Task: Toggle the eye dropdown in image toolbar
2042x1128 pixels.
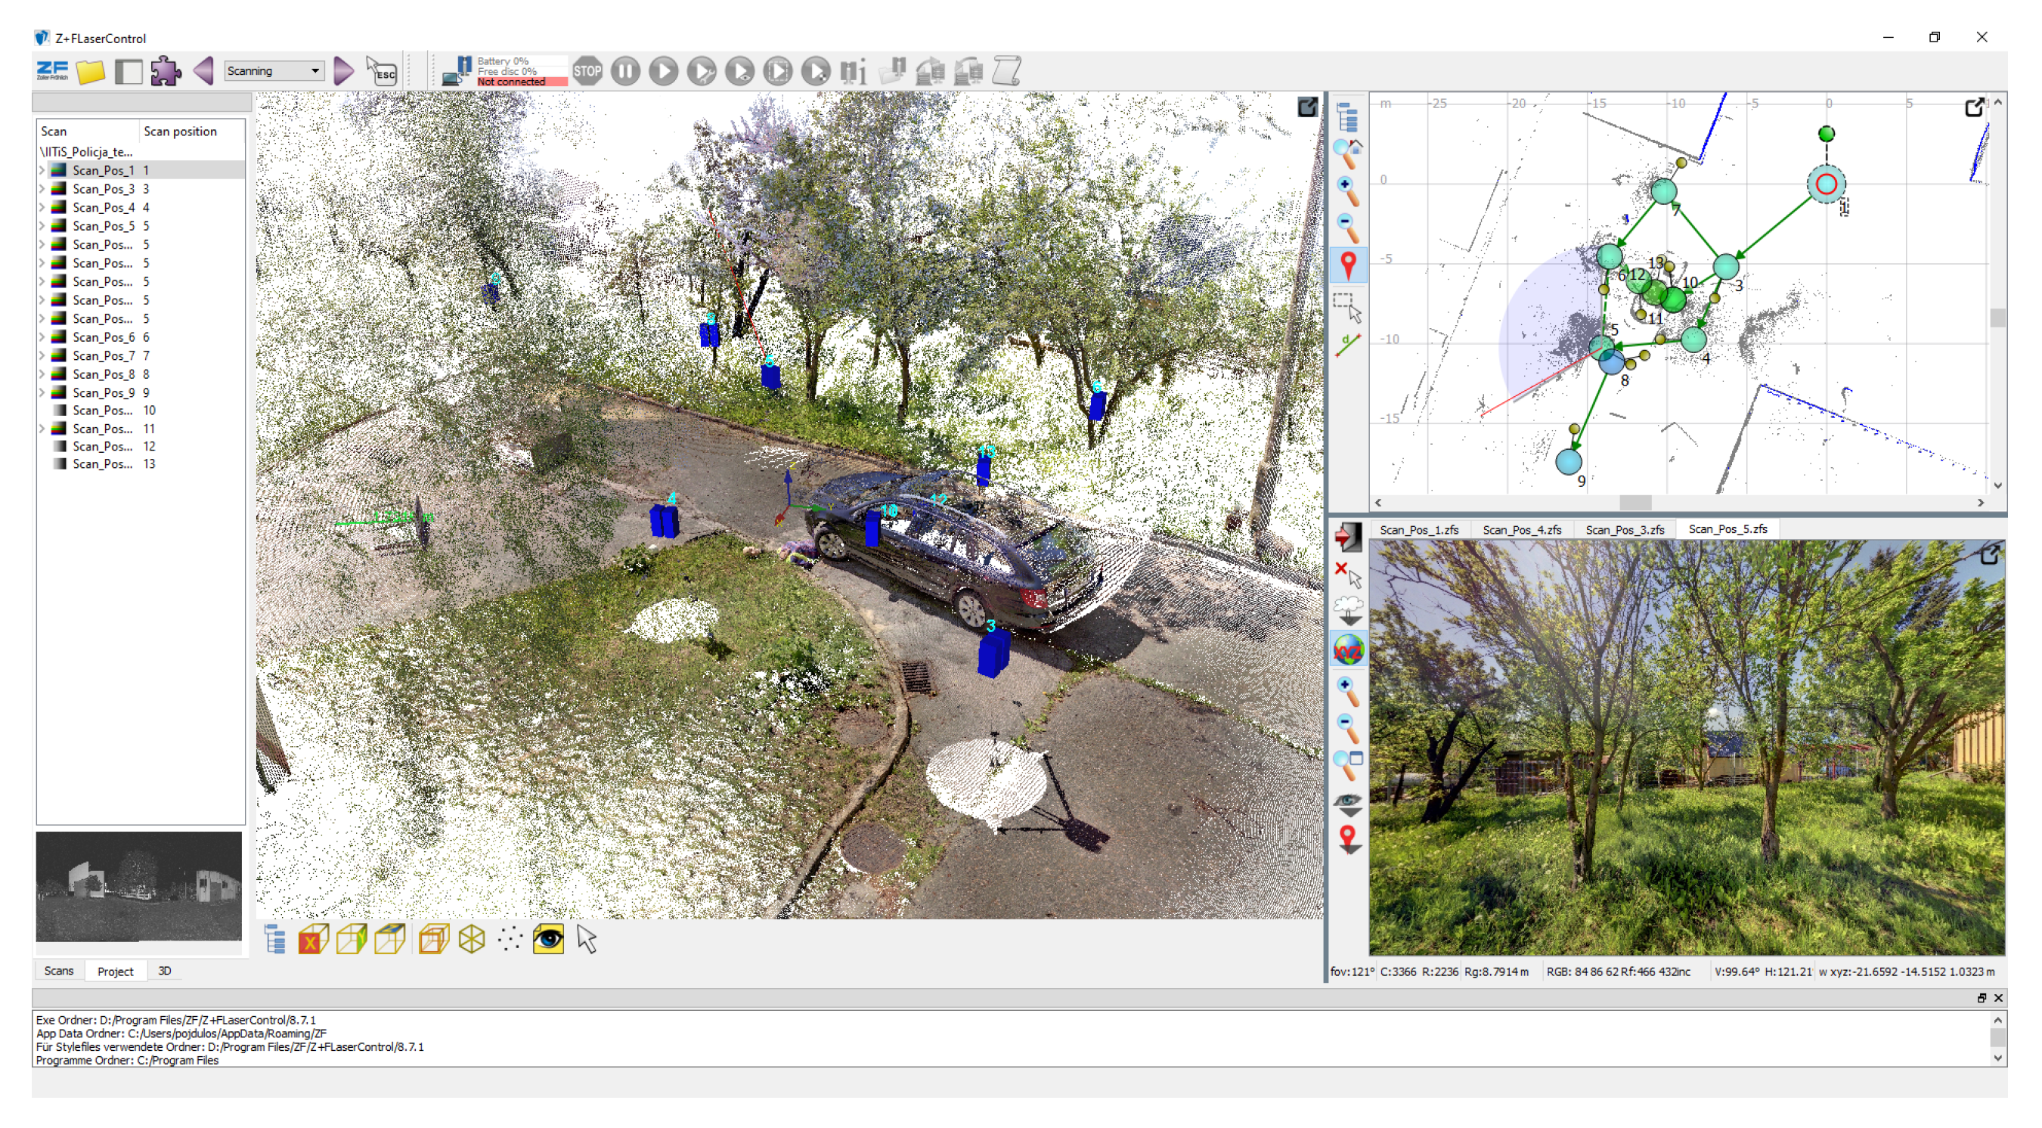Action: coord(1347,804)
